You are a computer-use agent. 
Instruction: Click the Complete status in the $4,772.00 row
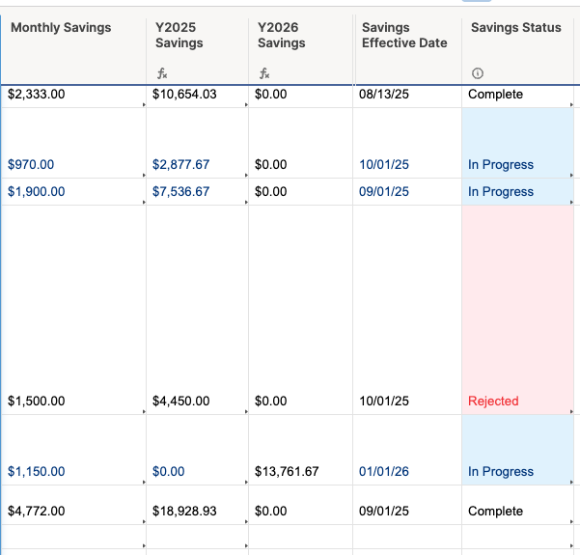[x=495, y=512]
